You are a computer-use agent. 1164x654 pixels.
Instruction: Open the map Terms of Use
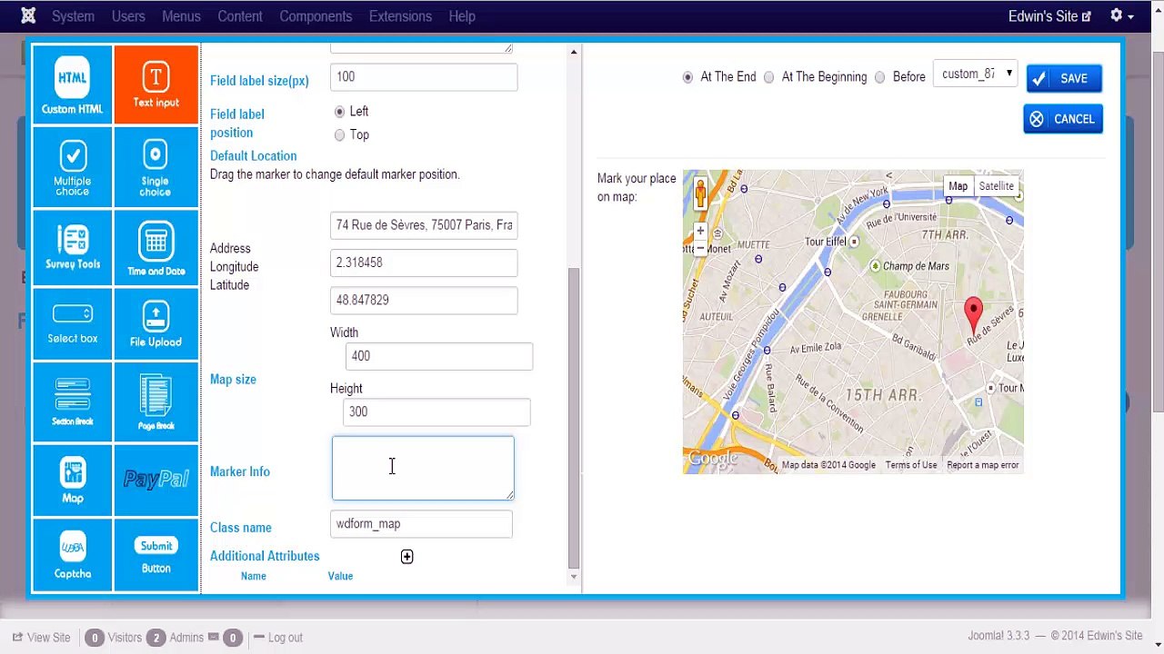point(910,465)
